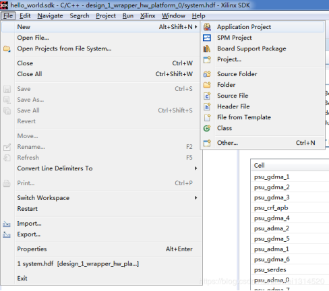329x291 pixels.
Task: Expand the Switch Workspace submenu
Action: [x=196, y=198]
